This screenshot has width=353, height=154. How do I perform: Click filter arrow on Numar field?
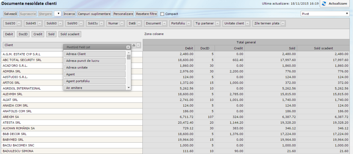pyautogui.click(x=122, y=23)
